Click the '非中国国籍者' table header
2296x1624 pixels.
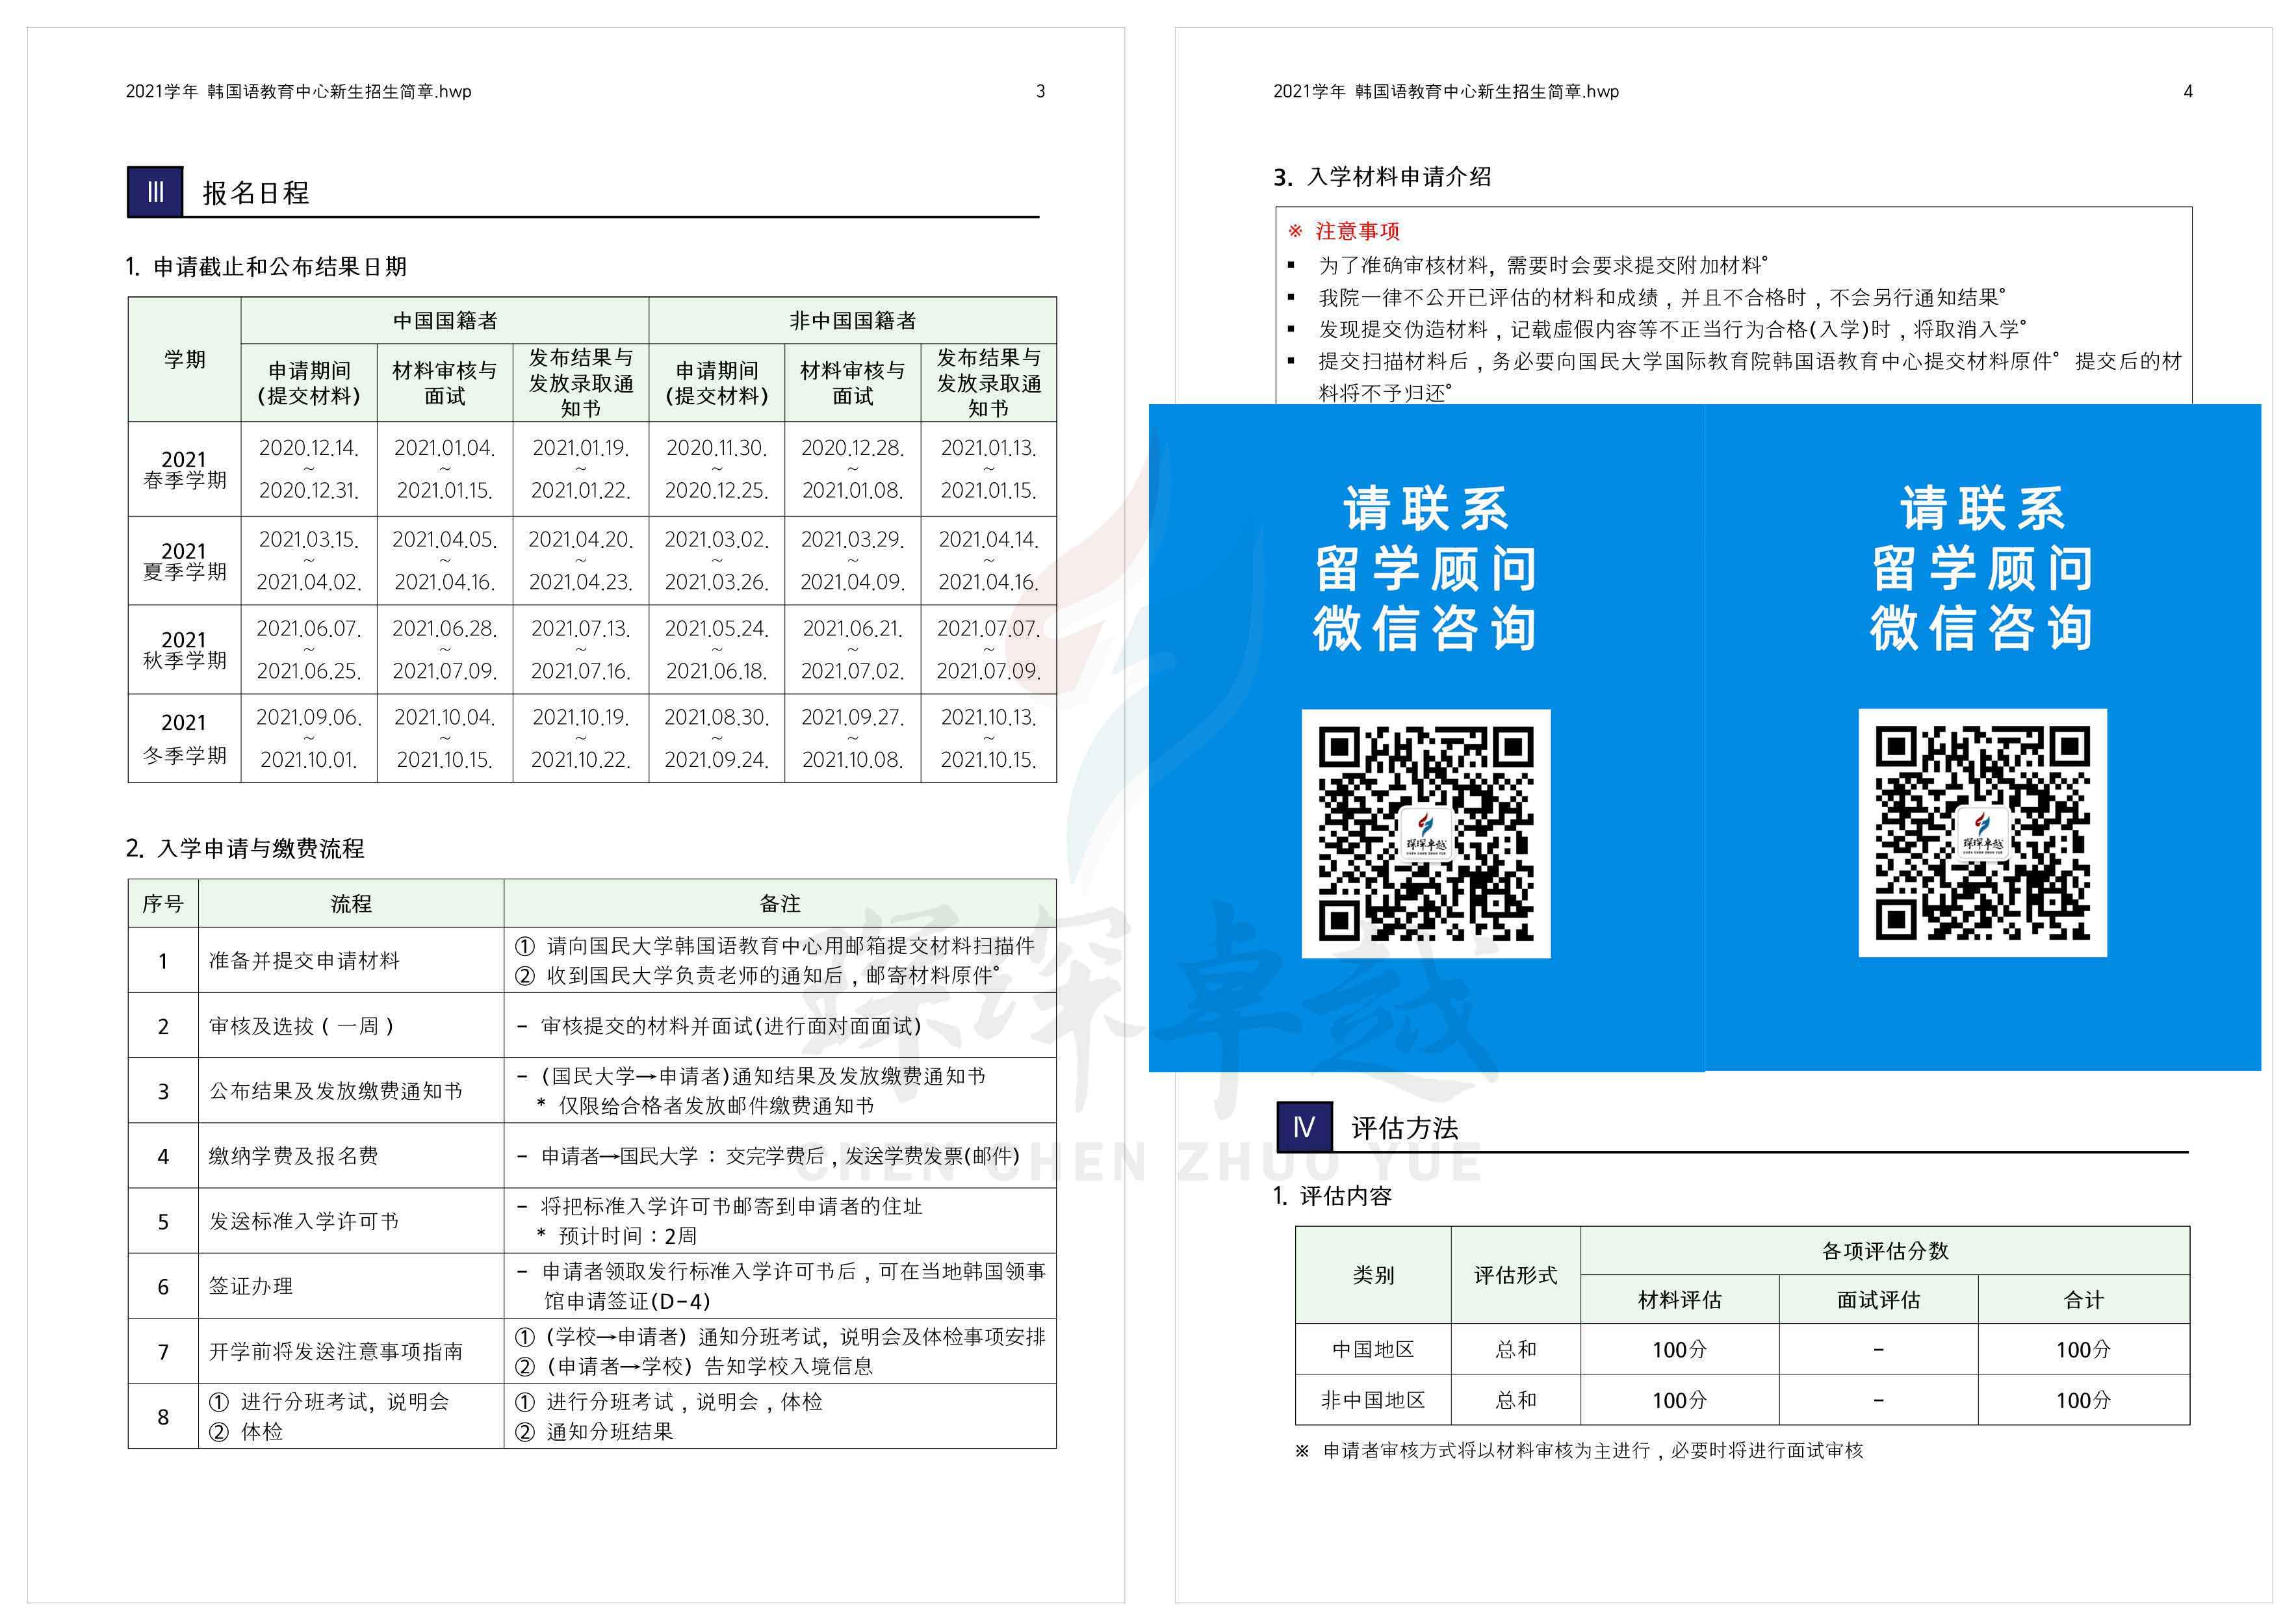[x=852, y=321]
